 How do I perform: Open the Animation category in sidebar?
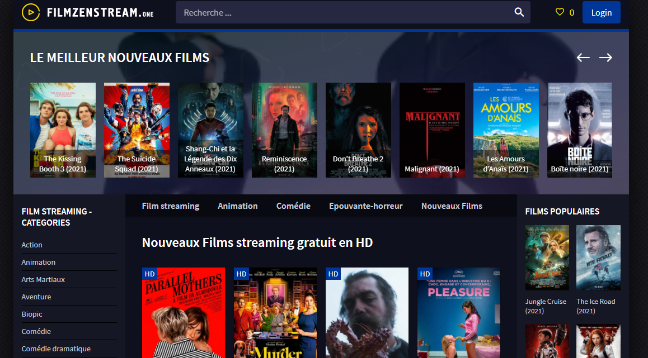click(x=39, y=262)
